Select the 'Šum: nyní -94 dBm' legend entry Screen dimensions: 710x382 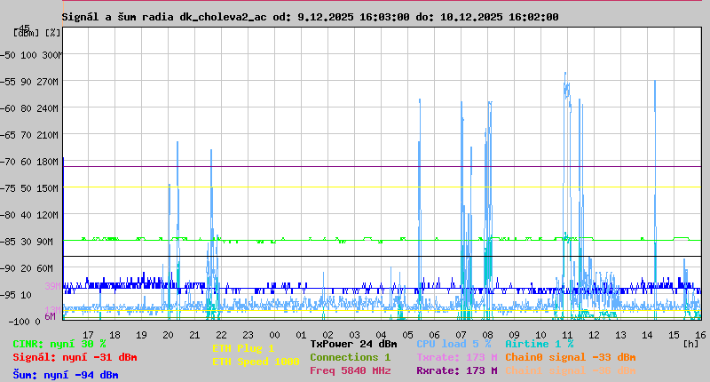66,375
